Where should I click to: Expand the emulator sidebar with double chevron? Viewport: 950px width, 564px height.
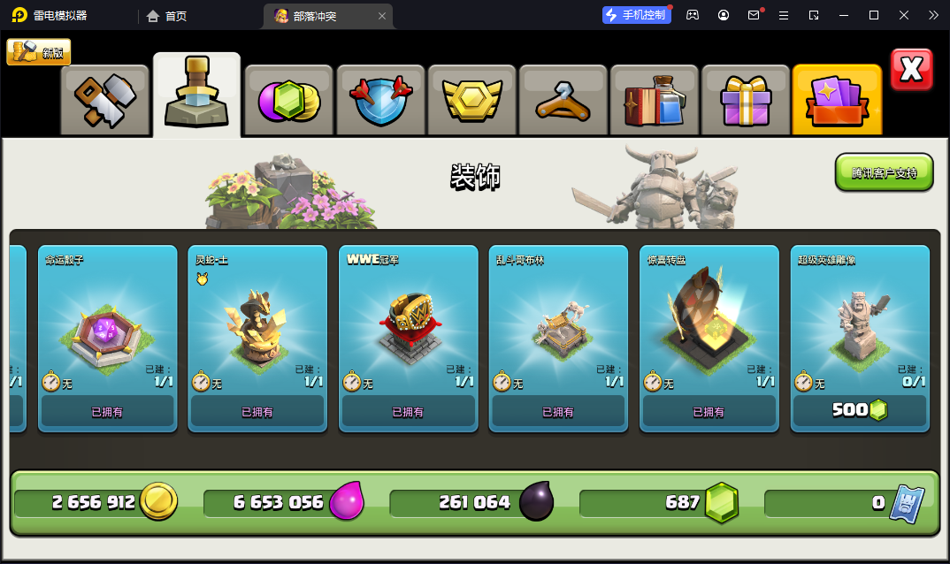click(x=933, y=15)
